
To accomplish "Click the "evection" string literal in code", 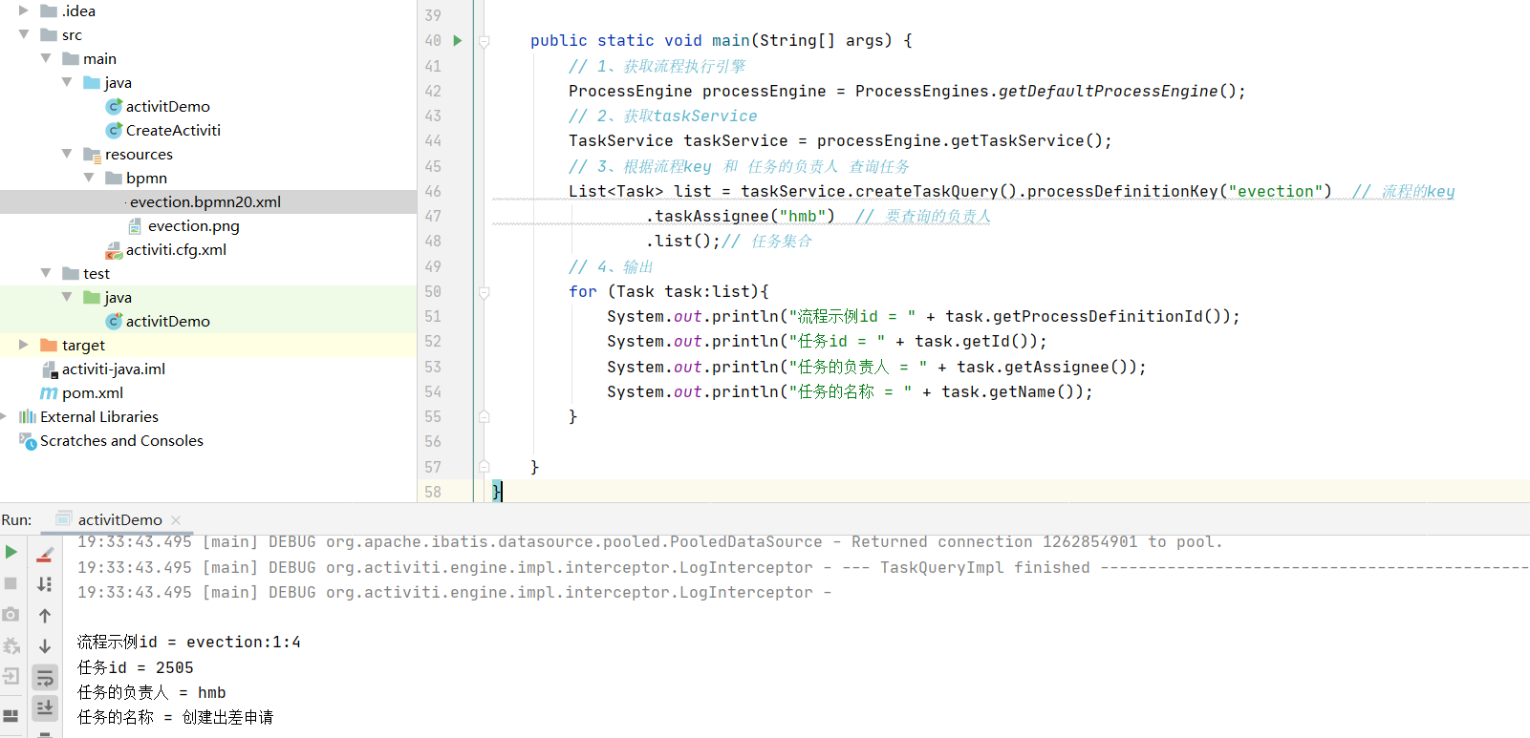I will point(1276,191).
